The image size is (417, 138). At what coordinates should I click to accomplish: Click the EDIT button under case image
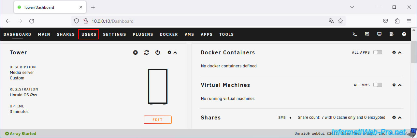157,120
